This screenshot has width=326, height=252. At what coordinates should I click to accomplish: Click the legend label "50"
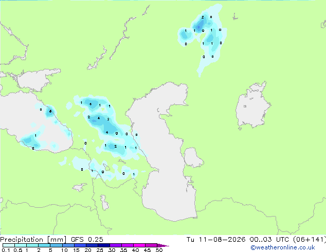tap(159, 250)
